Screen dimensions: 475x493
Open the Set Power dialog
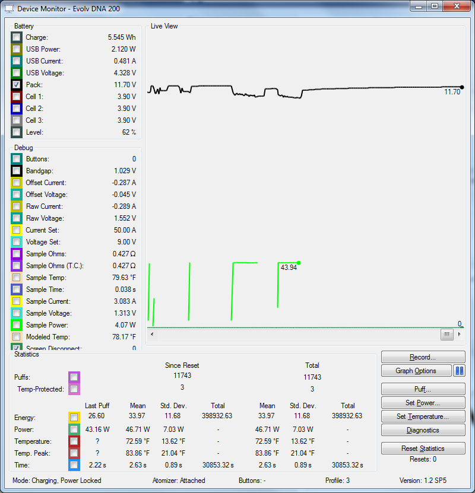pos(423,403)
